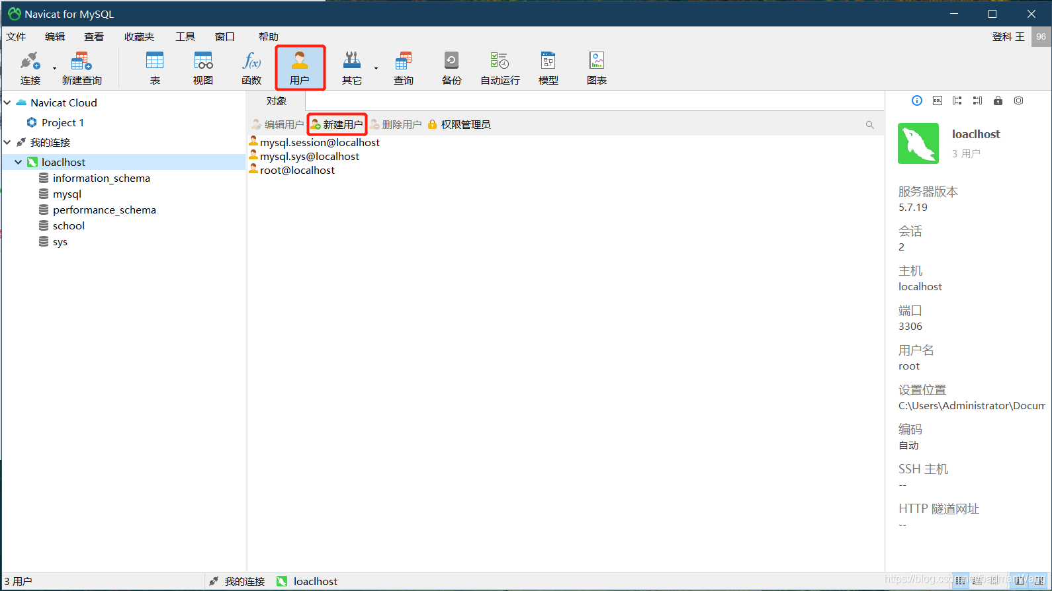
Task: Open the 查看 menu
Action: (94, 36)
